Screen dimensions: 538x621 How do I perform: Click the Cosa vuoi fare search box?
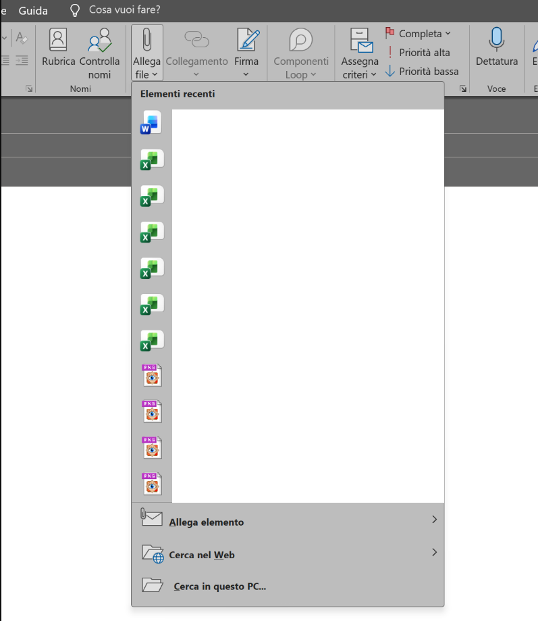tap(125, 10)
